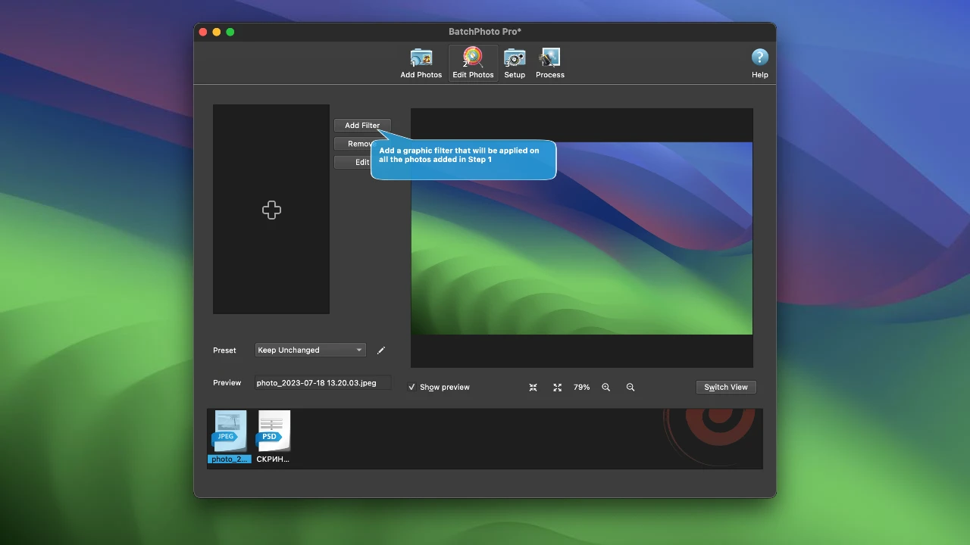The image size is (970, 545).
Task: Click the expand to actual size icon
Action: pyautogui.click(x=558, y=388)
